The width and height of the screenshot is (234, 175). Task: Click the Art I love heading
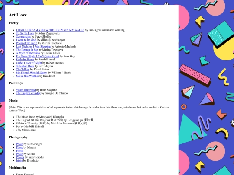pos(18,15)
